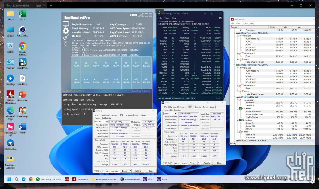Open RunMemtestPro settings gear icon
319x189 pixels.
tap(66, 31)
